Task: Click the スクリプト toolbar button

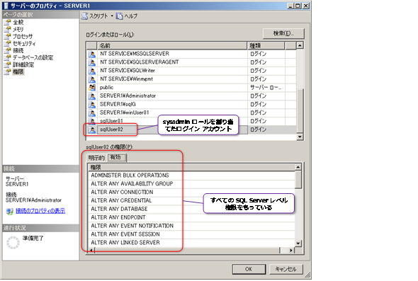Action: 95,16
